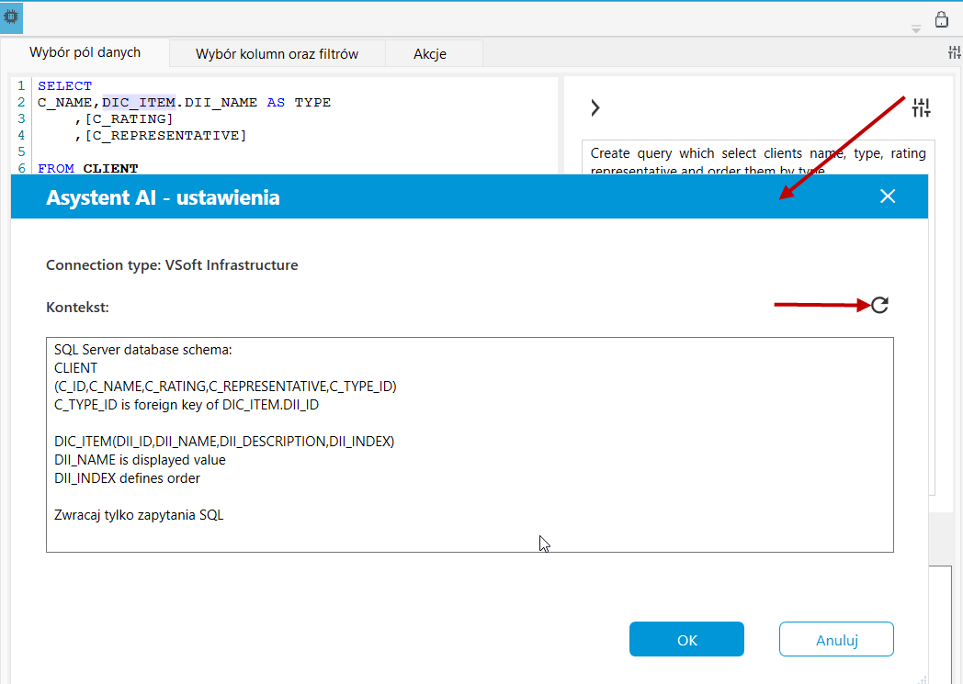The height and width of the screenshot is (684, 963).
Task: Switch to the Wybór pól danych tab
Action: (x=85, y=52)
